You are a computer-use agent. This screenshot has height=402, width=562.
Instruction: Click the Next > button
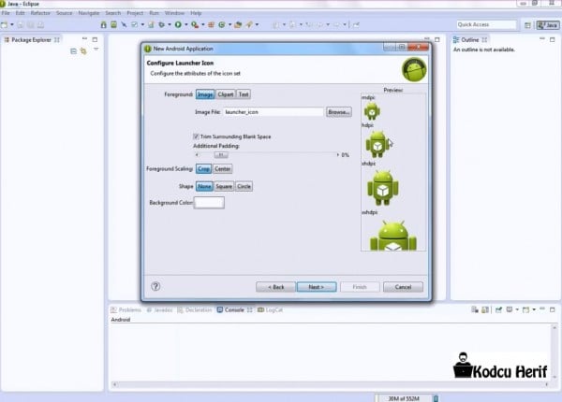click(x=317, y=287)
